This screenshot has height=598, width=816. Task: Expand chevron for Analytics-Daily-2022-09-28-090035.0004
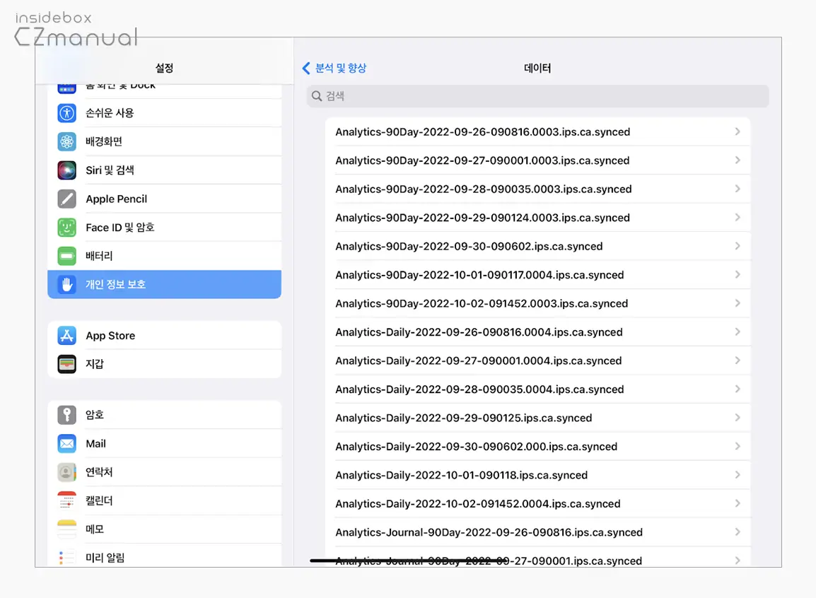[738, 389]
